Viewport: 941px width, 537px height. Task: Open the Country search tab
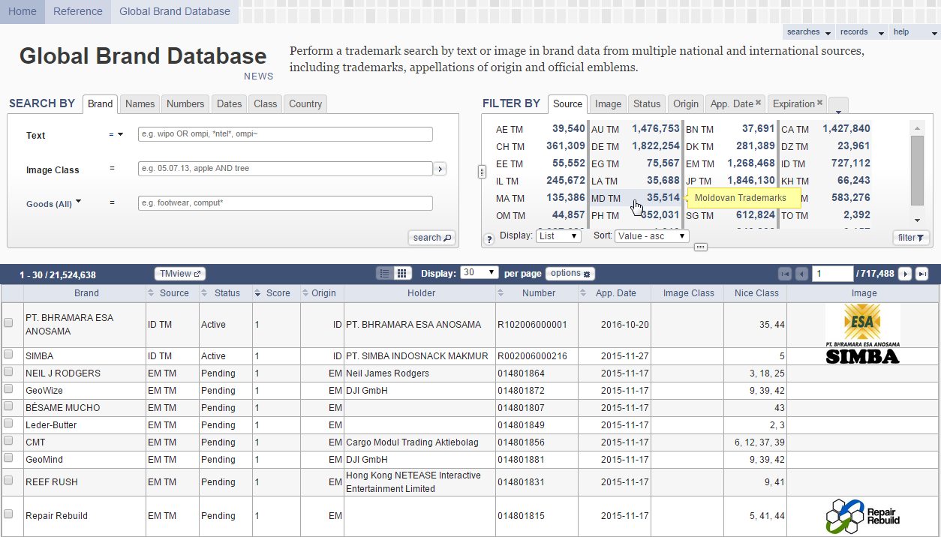coord(305,103)
